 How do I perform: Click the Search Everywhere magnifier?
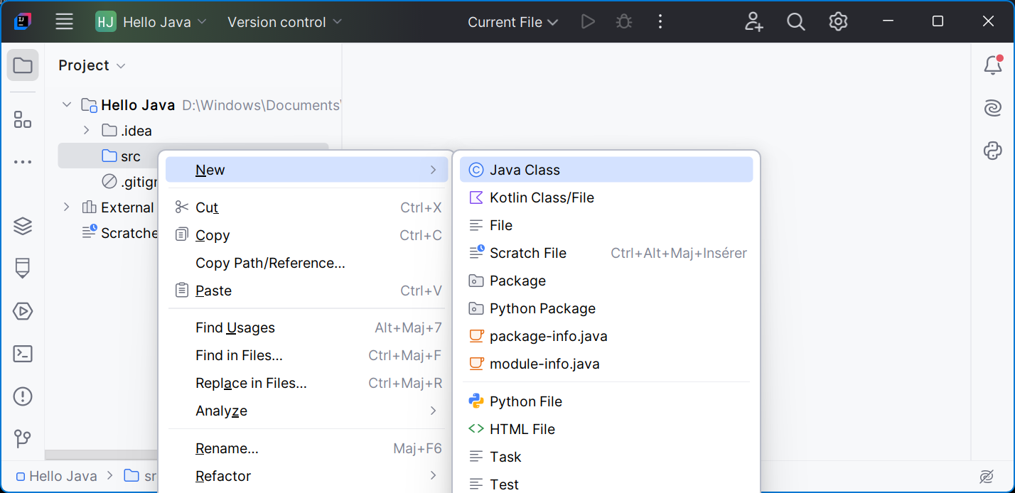pos(795,22)
